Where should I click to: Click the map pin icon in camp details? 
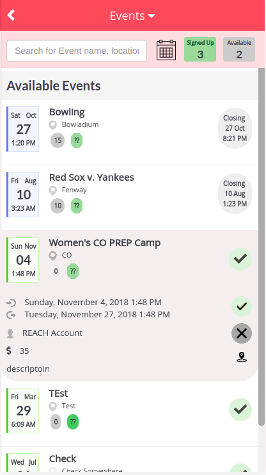pyautogui.click(x=242, y=357)
